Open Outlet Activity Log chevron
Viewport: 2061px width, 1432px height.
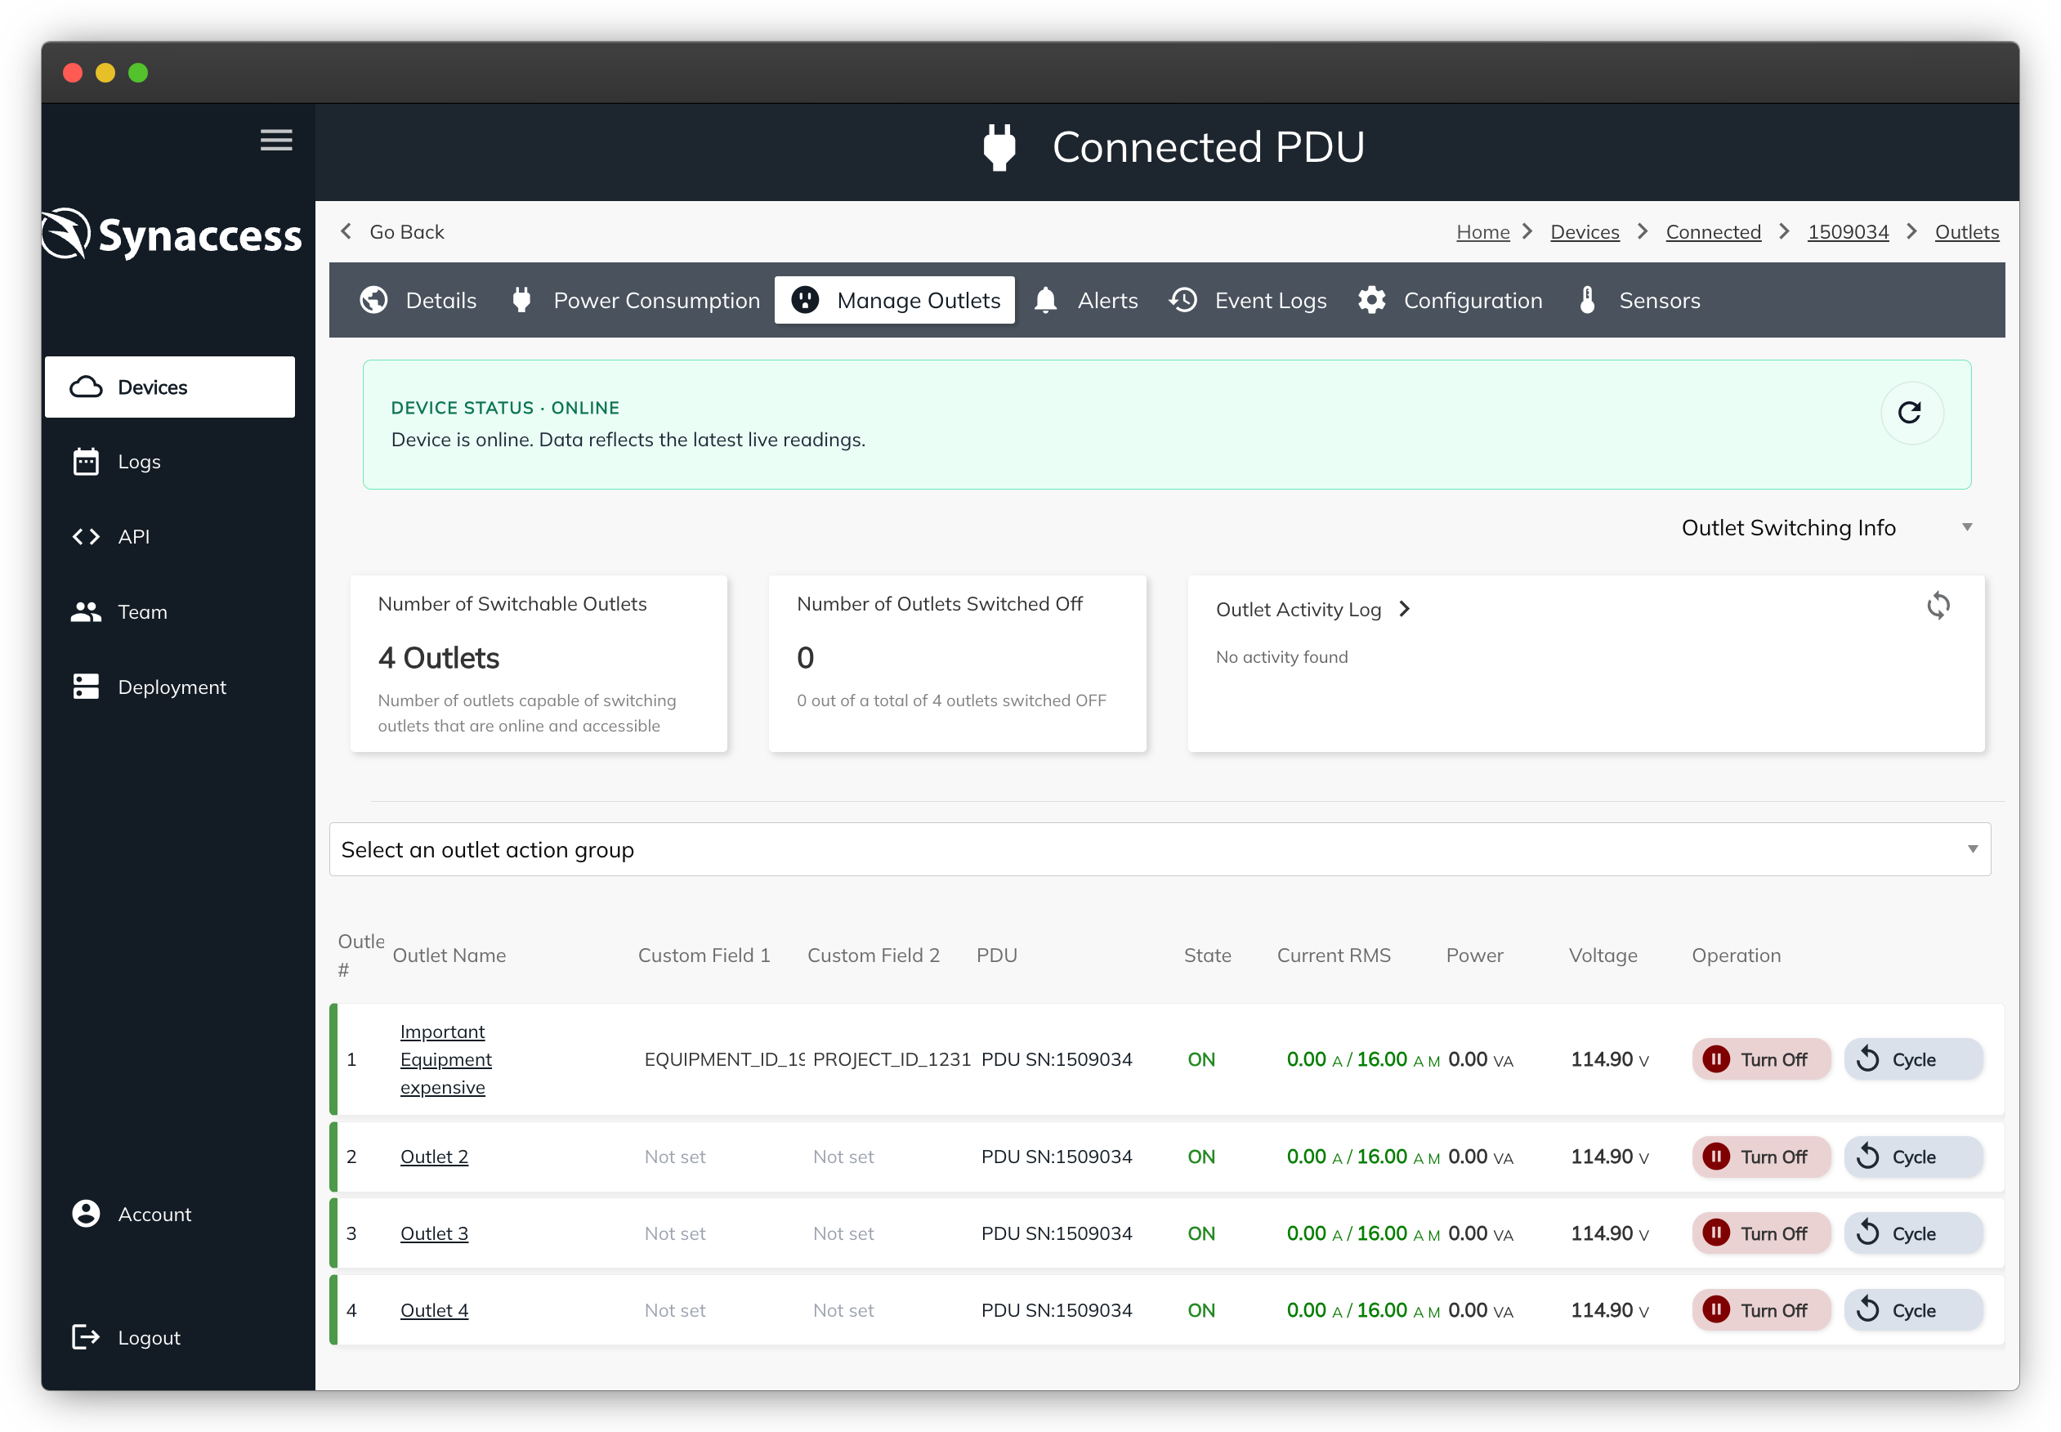point(1405,609)
